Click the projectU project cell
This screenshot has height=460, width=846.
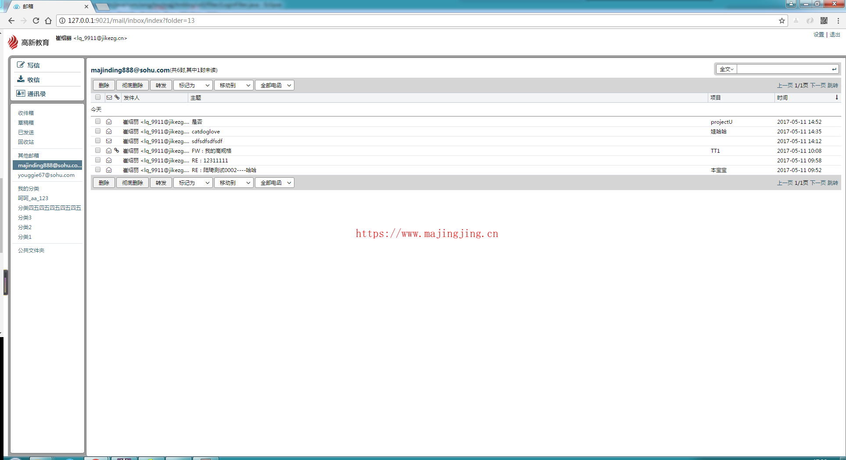[721, 122]
